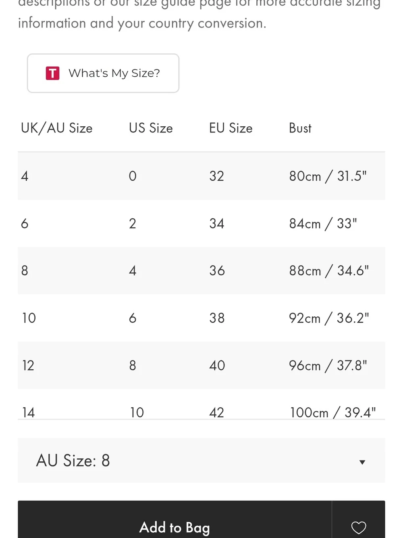Select the UK size 10 row
This screenshot has height=538, width=403.
[x=201, y=318]
